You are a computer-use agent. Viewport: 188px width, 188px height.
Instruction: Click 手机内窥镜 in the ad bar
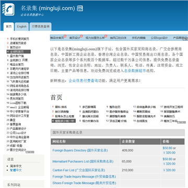pos(138,38)
